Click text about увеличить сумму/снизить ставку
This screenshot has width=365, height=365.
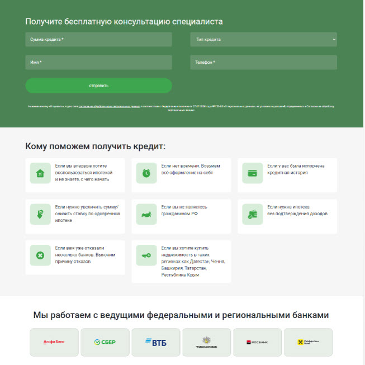(x=87, y=214)
